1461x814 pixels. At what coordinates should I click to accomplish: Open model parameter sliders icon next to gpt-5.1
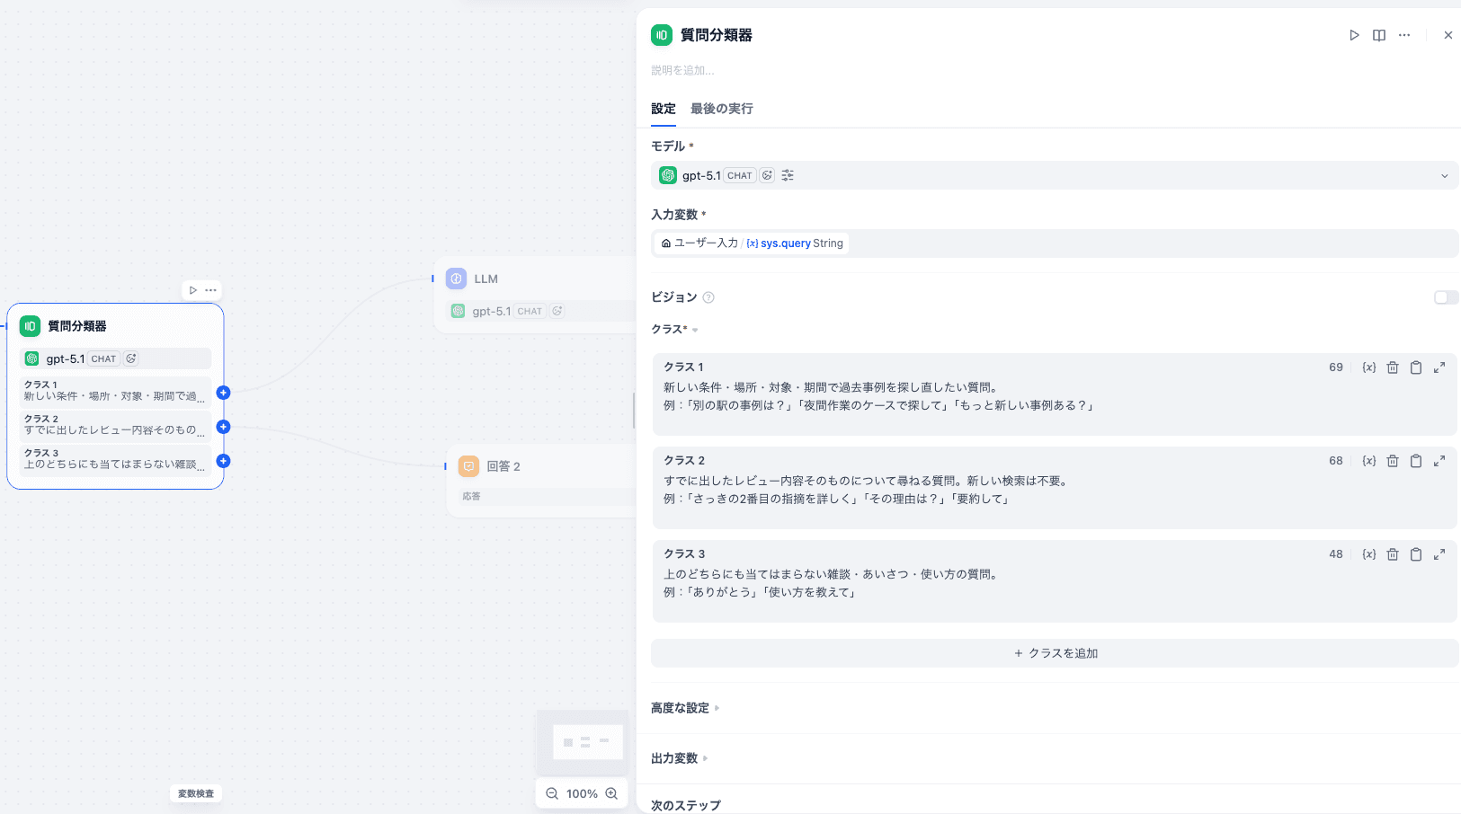[788, 175]
